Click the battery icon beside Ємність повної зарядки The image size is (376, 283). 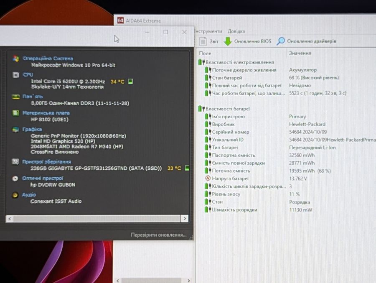point(208,163)
